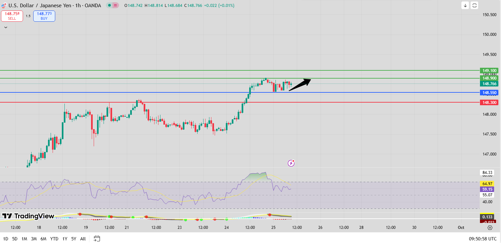Image resolution: width=501 pixels, height=243 pixels.
Task: Click the US/Japan flag symbol icon
Action: tap(4, 6)
